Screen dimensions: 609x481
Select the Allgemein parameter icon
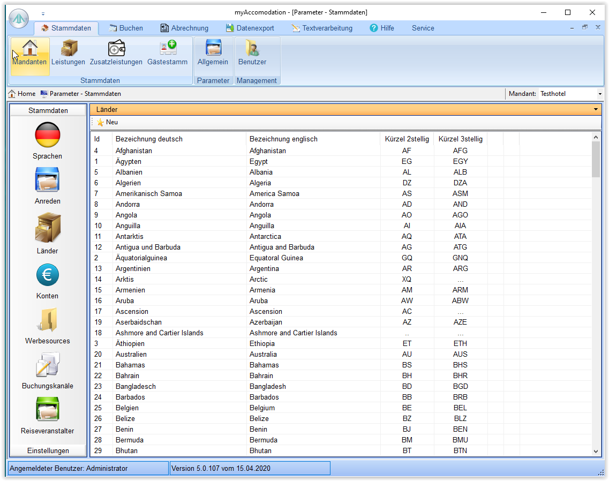[213, 54]
